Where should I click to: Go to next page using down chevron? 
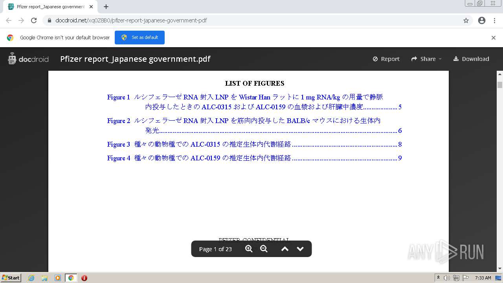[x=300, y=249]
